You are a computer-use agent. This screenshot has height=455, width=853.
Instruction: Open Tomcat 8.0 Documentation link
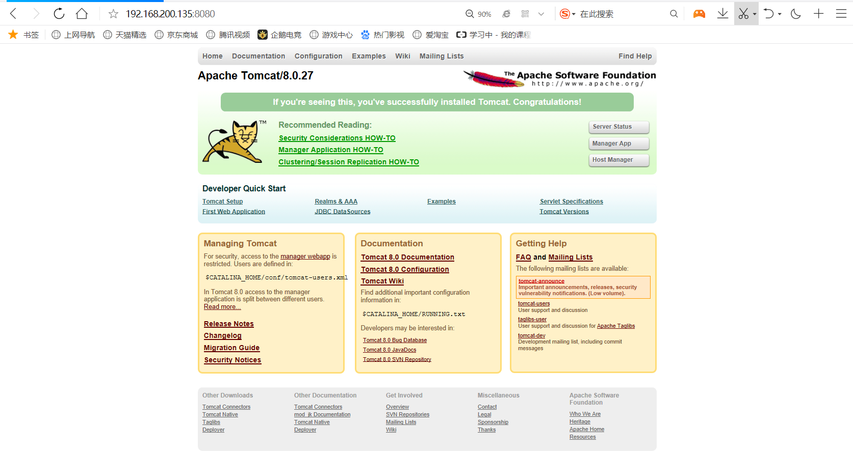pos(407,258)
